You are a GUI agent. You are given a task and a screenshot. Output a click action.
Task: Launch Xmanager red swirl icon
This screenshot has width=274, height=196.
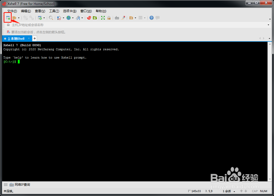89,18
